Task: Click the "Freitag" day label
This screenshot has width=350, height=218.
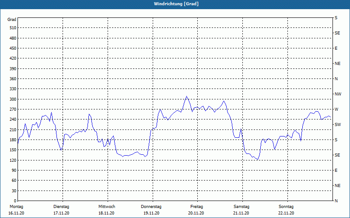Action: click(196, 207)
